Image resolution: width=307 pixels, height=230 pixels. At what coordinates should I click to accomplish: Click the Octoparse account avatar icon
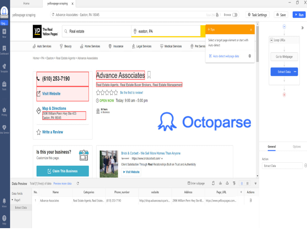pos(4,11)
